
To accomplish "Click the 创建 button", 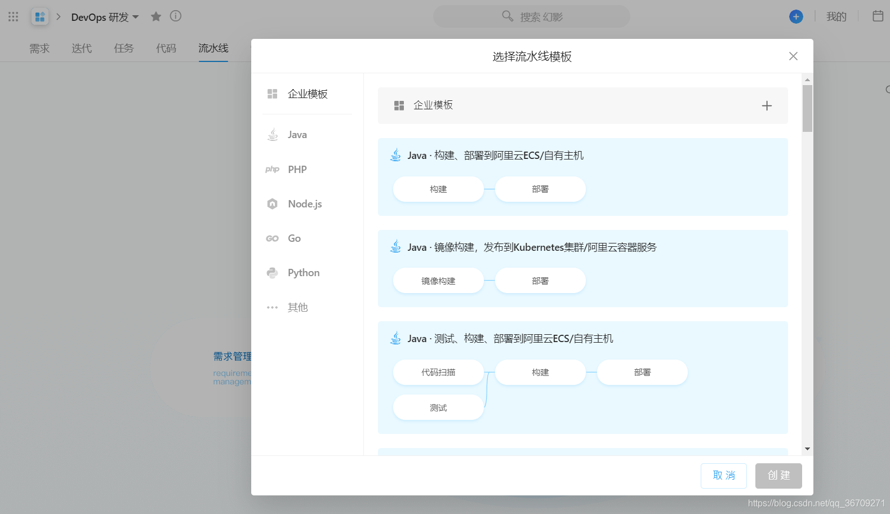I will click(778, 476).
